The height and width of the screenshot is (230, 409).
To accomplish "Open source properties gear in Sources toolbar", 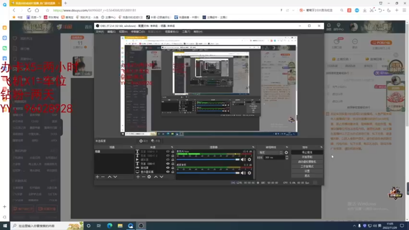I will [149, 177].
